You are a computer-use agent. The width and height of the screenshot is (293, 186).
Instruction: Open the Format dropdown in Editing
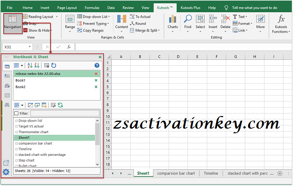(242, 23)
